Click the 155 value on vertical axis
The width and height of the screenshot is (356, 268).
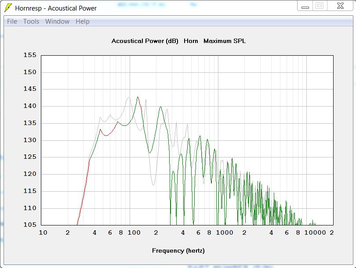coord(30,55)
